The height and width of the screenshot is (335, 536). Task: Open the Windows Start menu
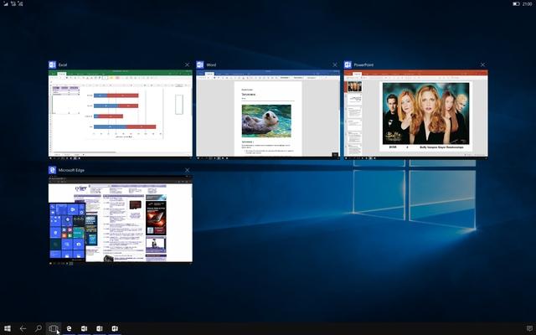8,328
